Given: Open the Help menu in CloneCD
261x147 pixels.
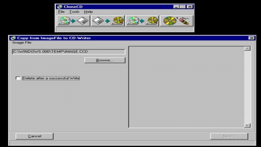Looking at the screenshot, I should (88, 12).
